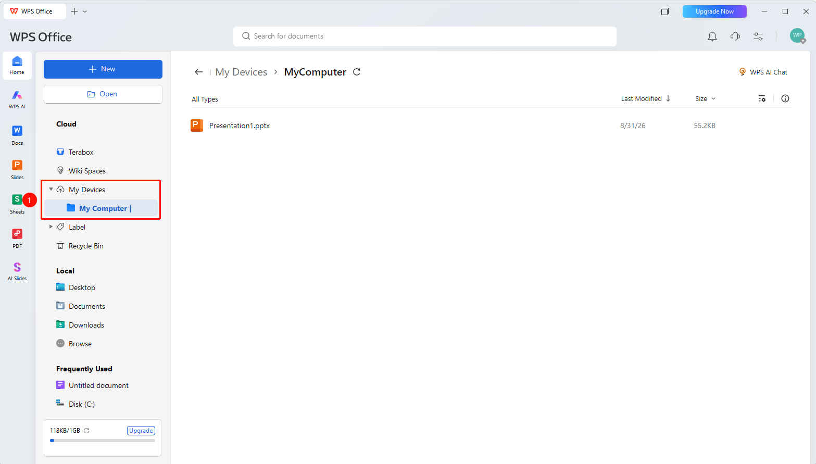Viewport: 816px width, 464px height.
Task: Open the settings sliders icon
Action: click(x=758, y=36)
